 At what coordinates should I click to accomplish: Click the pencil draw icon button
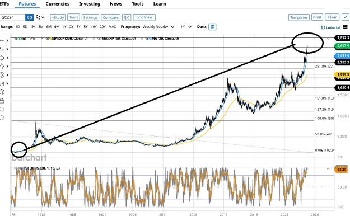[x=346, y=17]
